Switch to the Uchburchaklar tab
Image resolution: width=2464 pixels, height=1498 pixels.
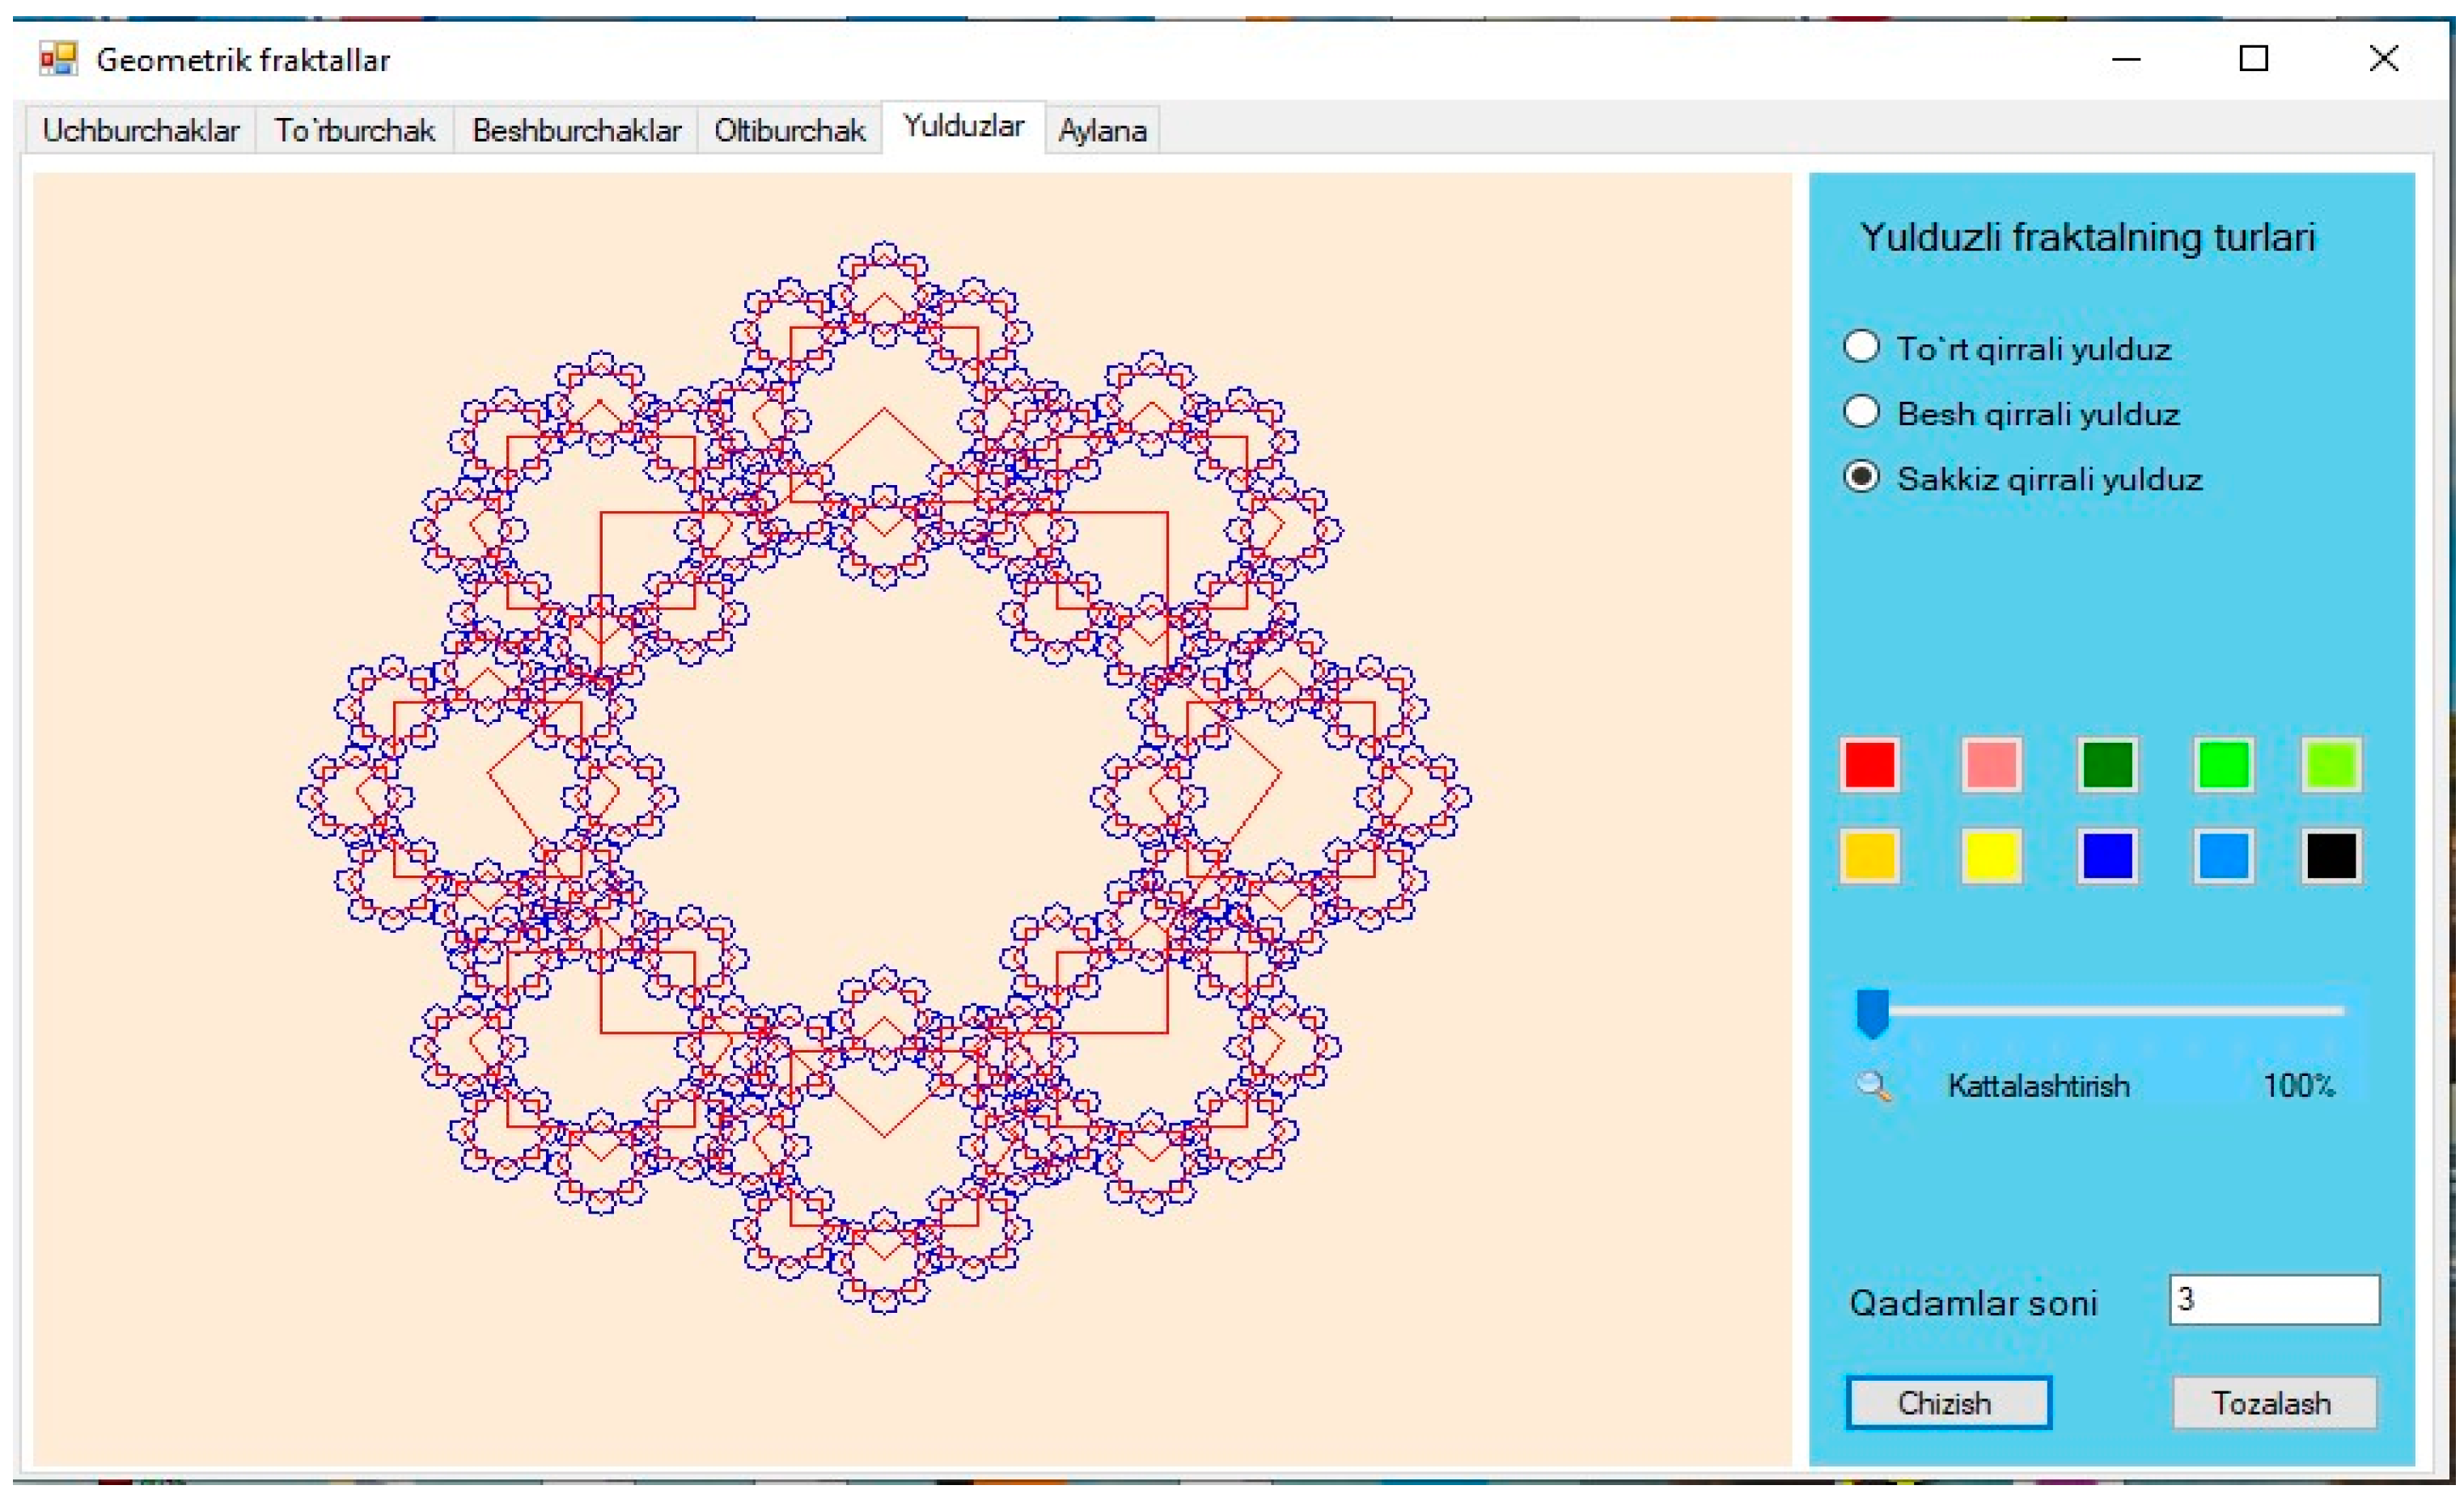tap(140, 131)
